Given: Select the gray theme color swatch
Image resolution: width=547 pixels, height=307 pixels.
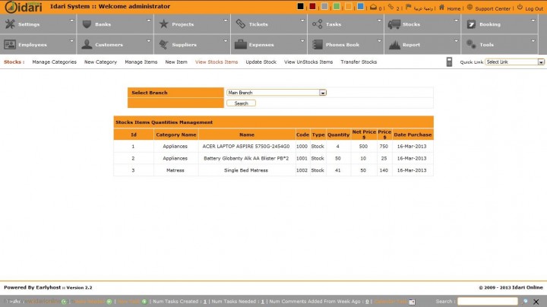Looking at the screenshot, I should 324,6.
